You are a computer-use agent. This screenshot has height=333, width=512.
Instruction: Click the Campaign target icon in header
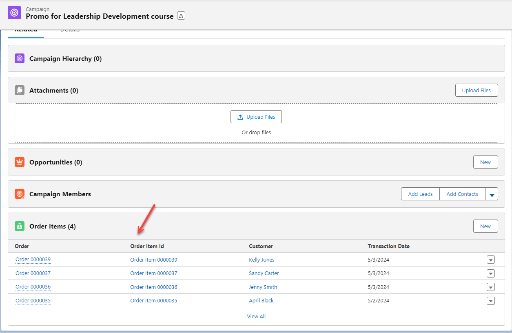coord(14,13)
